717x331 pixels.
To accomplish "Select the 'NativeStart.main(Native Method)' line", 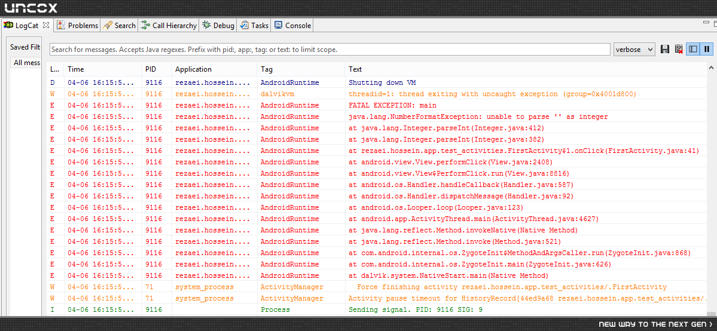I will (x=377, y=275).
